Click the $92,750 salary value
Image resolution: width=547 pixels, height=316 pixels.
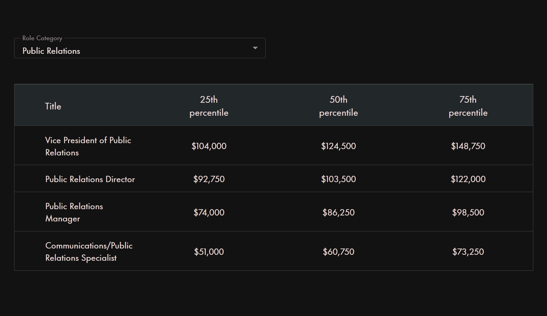pyautogui.click(x=209, y=179)
